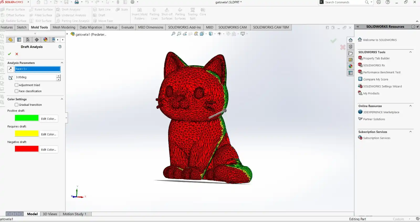
Task: Click Zoom to Fit magnifier icon
Action: (x=173, y=34)
